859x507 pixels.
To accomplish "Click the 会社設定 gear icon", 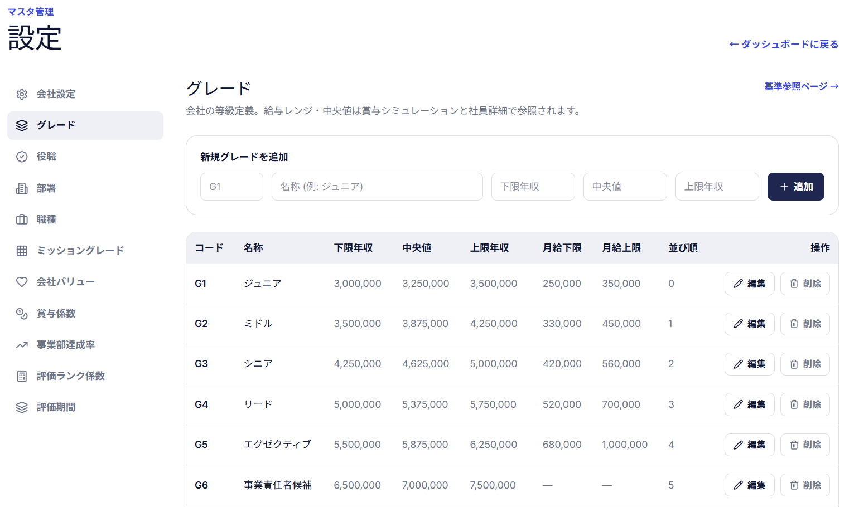I will click(22, 94).
